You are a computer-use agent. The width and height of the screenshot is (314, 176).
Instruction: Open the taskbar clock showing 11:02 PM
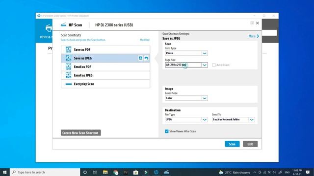[297, 172]
